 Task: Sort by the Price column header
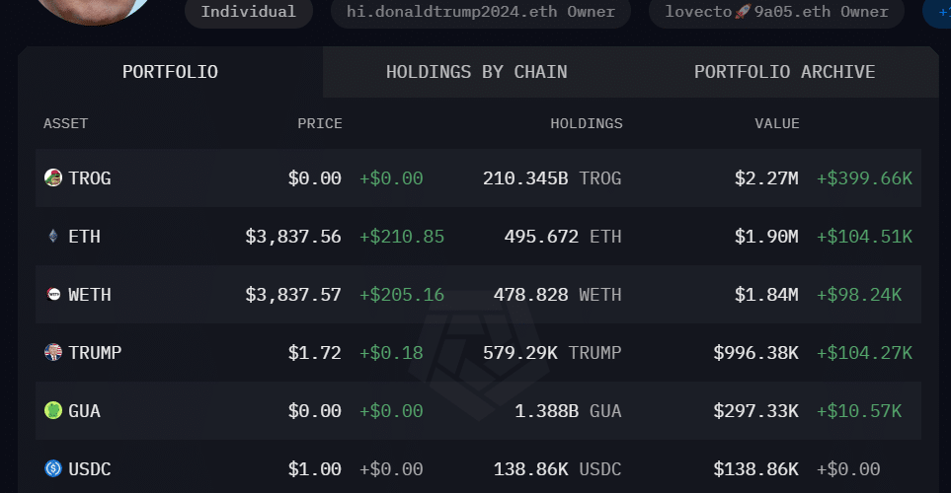pos(320,124)
